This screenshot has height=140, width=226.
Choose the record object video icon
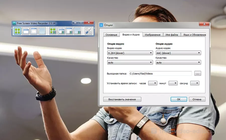point(70,31)
